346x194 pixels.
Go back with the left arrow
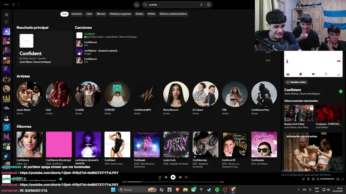click(x=14, y=5)
